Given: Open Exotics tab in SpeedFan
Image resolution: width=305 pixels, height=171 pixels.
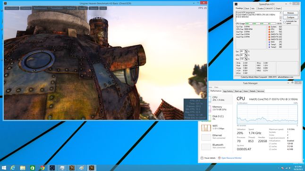Looking at the screenshot, I should pyautogui.click(x=261, y=8).
